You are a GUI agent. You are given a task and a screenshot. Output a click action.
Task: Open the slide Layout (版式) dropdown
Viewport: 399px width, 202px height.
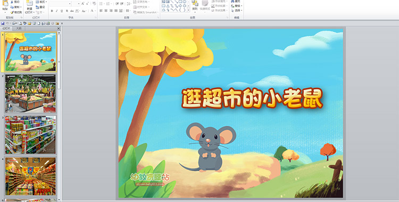pyautogui.click(x=41, y=2)
